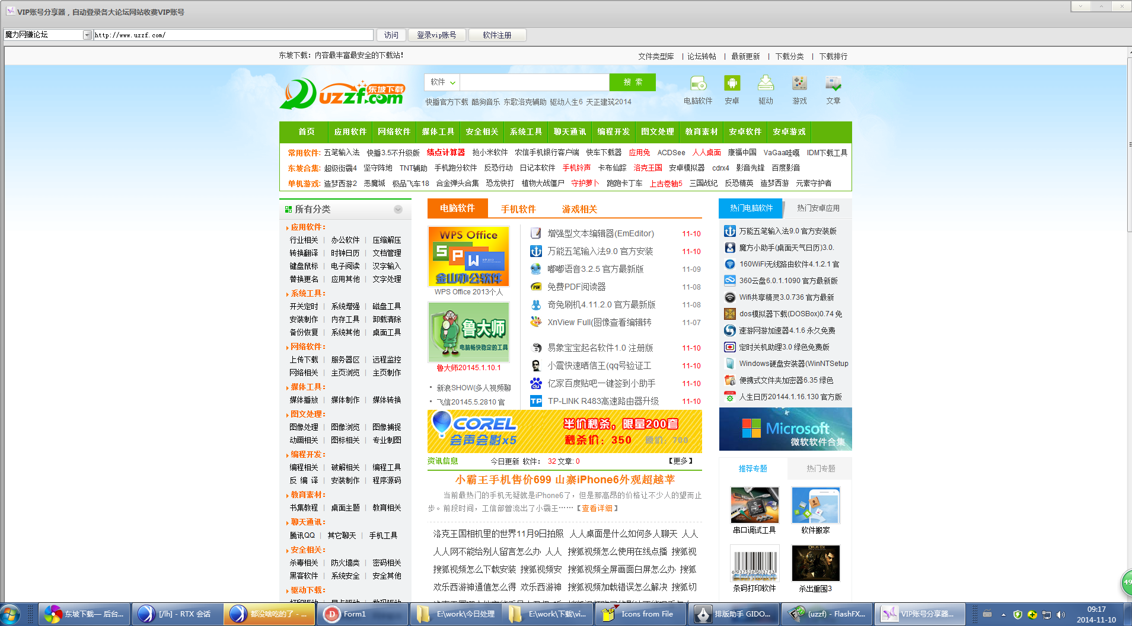The image size is (1132, 626).
Task: Open the WPS Office promo thumbnail
Action: pyautogui.click(x=468, y=256)
